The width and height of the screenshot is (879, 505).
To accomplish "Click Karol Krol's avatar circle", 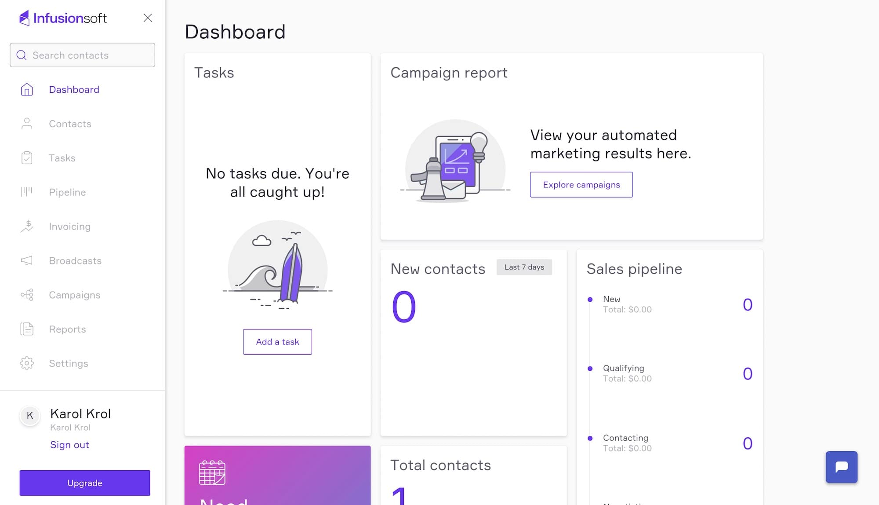I will pos(29,415).
